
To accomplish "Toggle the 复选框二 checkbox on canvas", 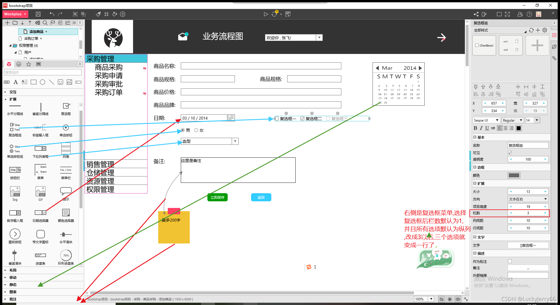I will pos(302,119).
